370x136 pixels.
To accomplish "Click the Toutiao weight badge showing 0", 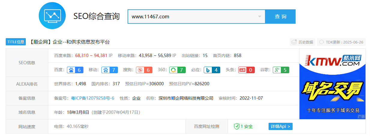I will click(246, 70).
